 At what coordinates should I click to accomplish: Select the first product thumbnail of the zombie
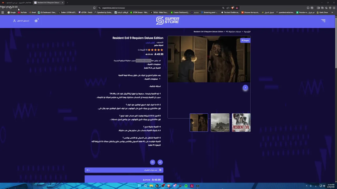click(x=199, y=123)
